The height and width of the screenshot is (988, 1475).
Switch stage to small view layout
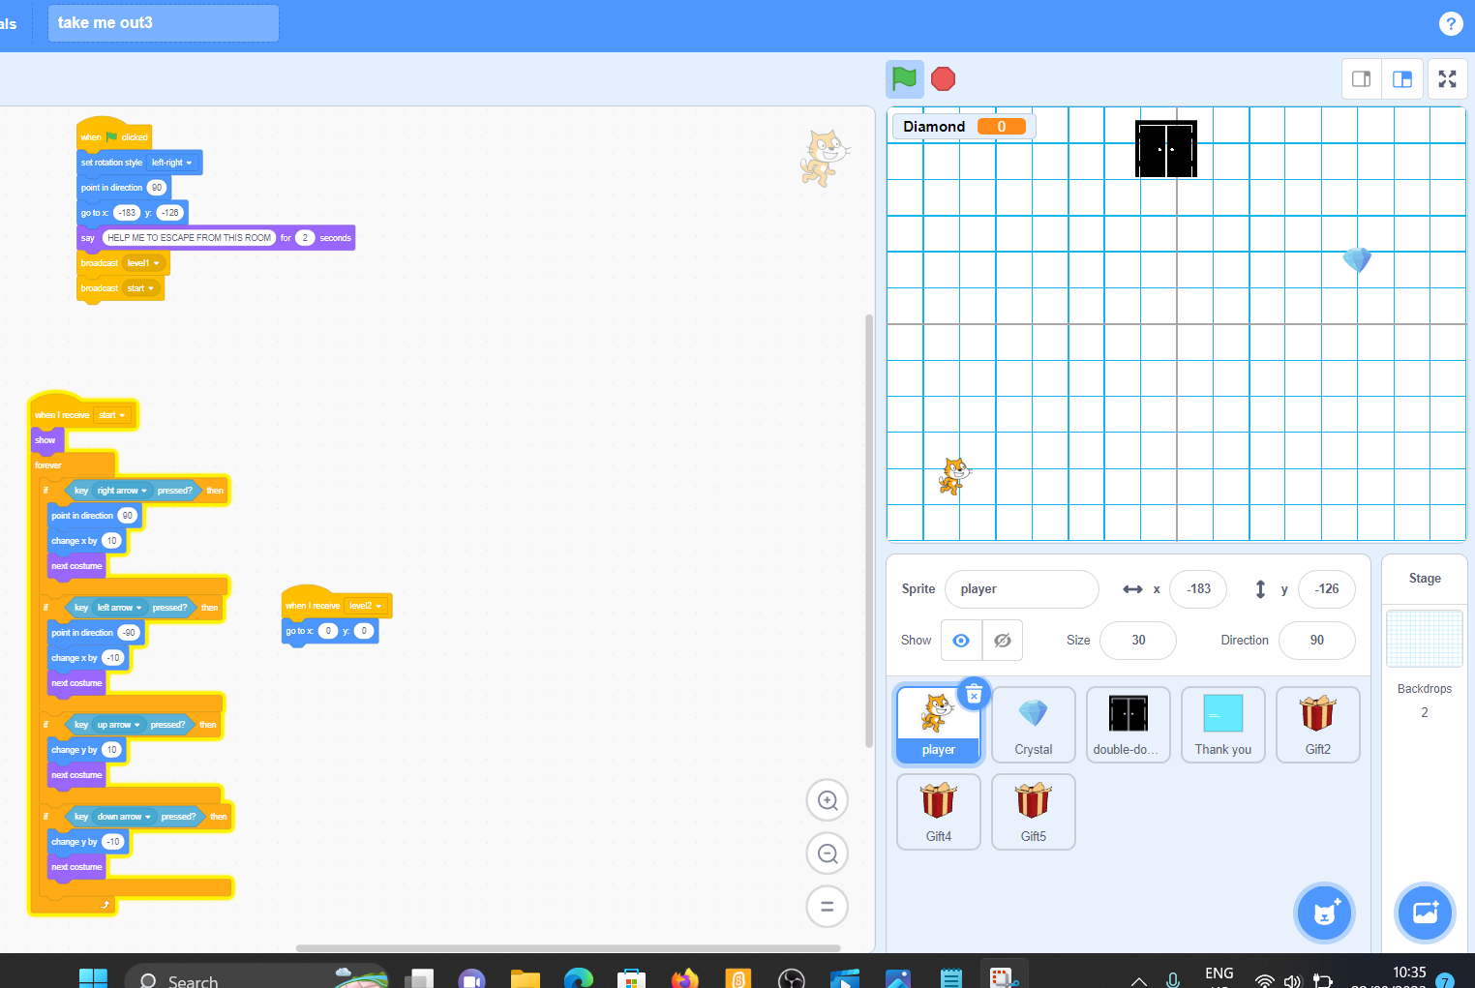[x=1361, y=78]
